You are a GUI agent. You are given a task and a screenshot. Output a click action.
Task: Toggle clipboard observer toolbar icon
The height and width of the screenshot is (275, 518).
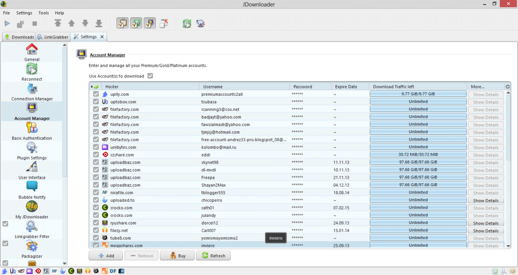[x=122, y=23]
